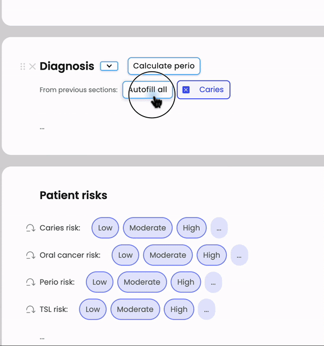Open more options for Oral cancer risk
This screenshot has width=324, height=346.
click(x=239, y=255)
